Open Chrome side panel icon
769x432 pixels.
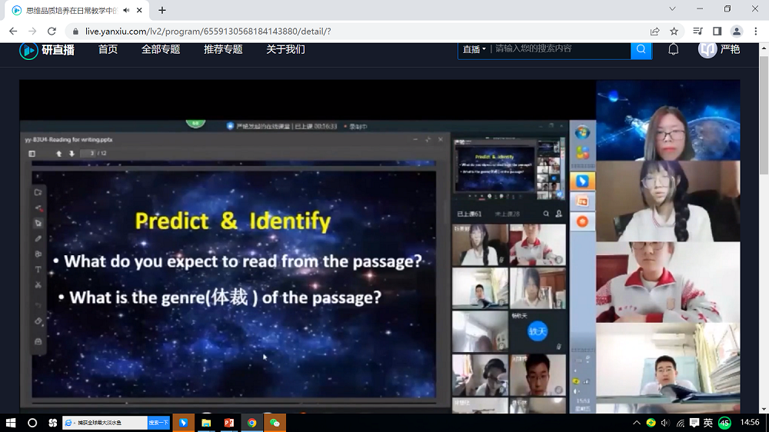pos(717,32)
